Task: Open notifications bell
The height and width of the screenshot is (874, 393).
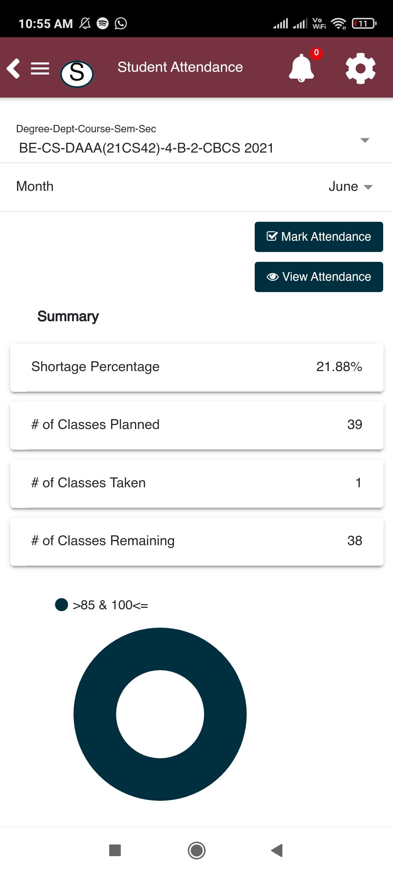Action: pyautogui.click(x=301, y=68)
